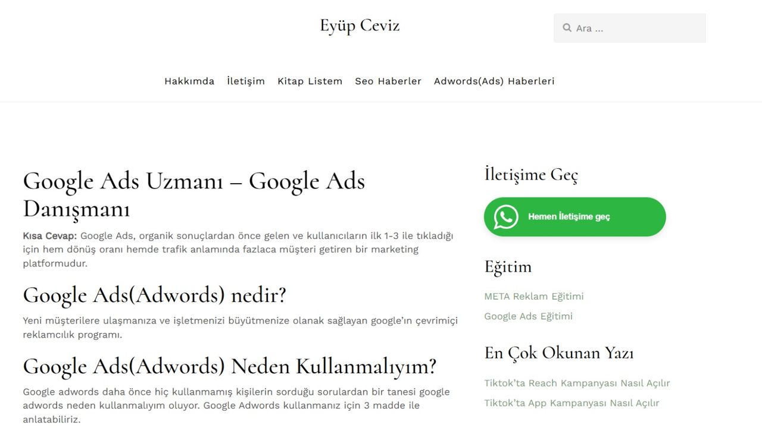Open the Google Ads Eğitimi link
This screenshot has height=428, width=762.
(x=528, y=316)
